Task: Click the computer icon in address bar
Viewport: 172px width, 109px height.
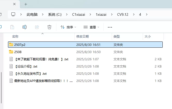Action: click(13, 14)
